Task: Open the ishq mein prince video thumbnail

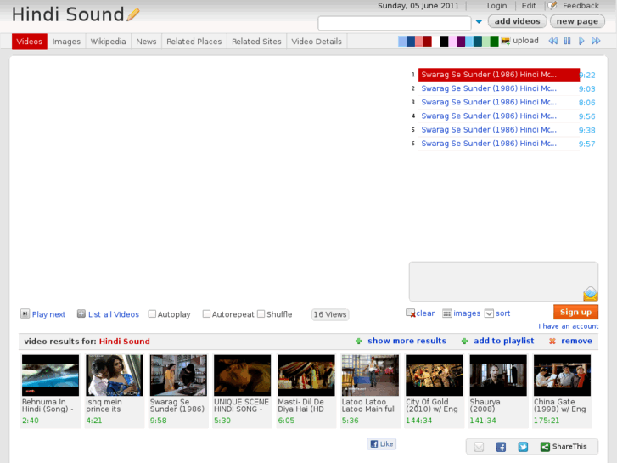Action: (115, 375)
